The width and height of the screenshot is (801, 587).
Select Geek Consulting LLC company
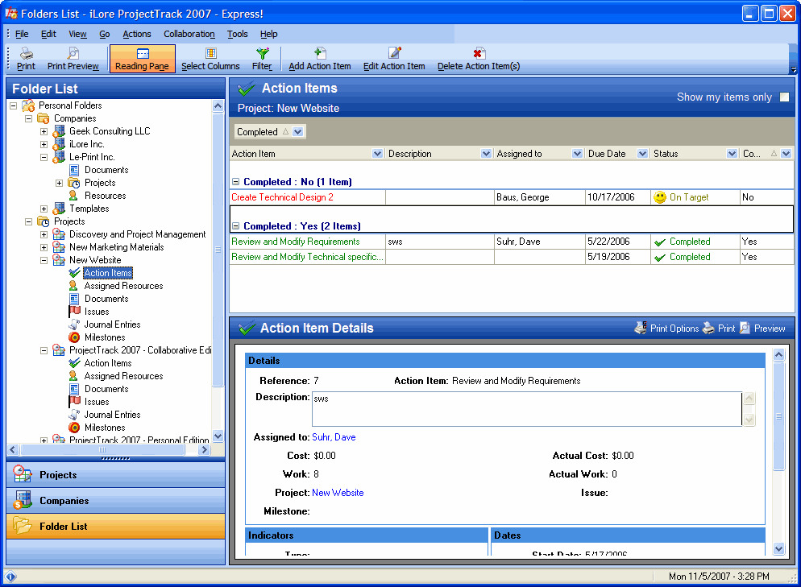coord(110,131)
